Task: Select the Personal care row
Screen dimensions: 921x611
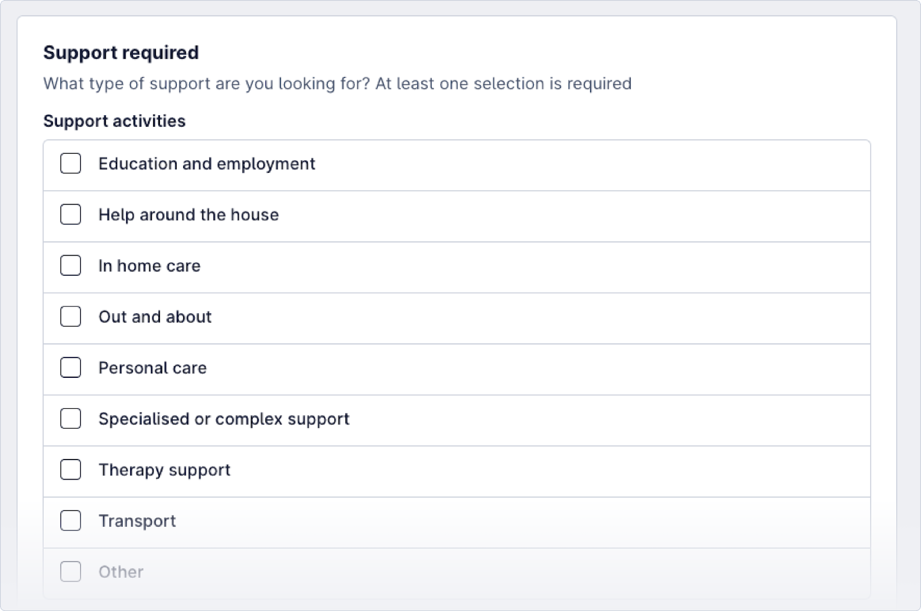Action: (x=403, y=368)
